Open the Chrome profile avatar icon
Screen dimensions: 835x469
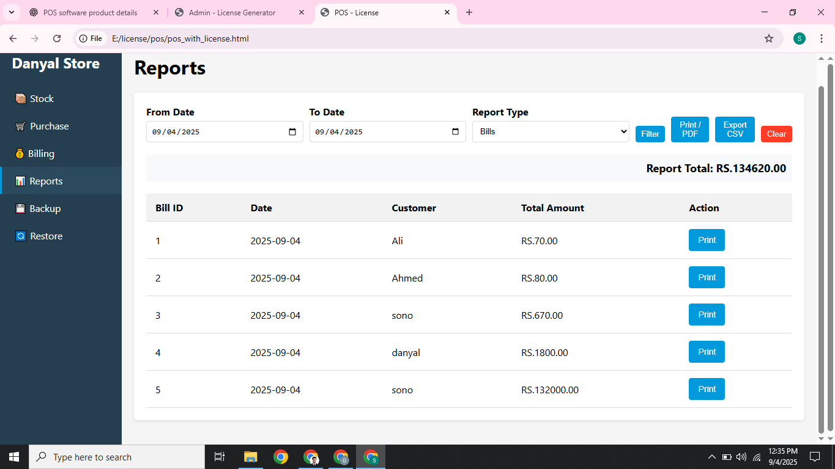[x=799, y=38]
